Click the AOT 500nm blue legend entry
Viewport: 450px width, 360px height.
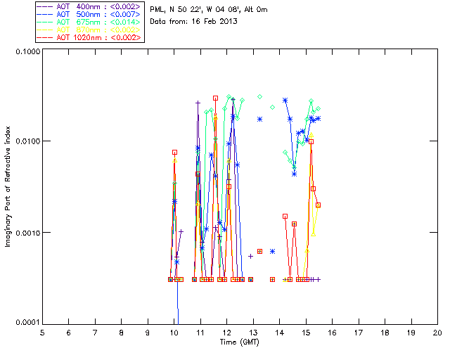[x=89, y=14]
